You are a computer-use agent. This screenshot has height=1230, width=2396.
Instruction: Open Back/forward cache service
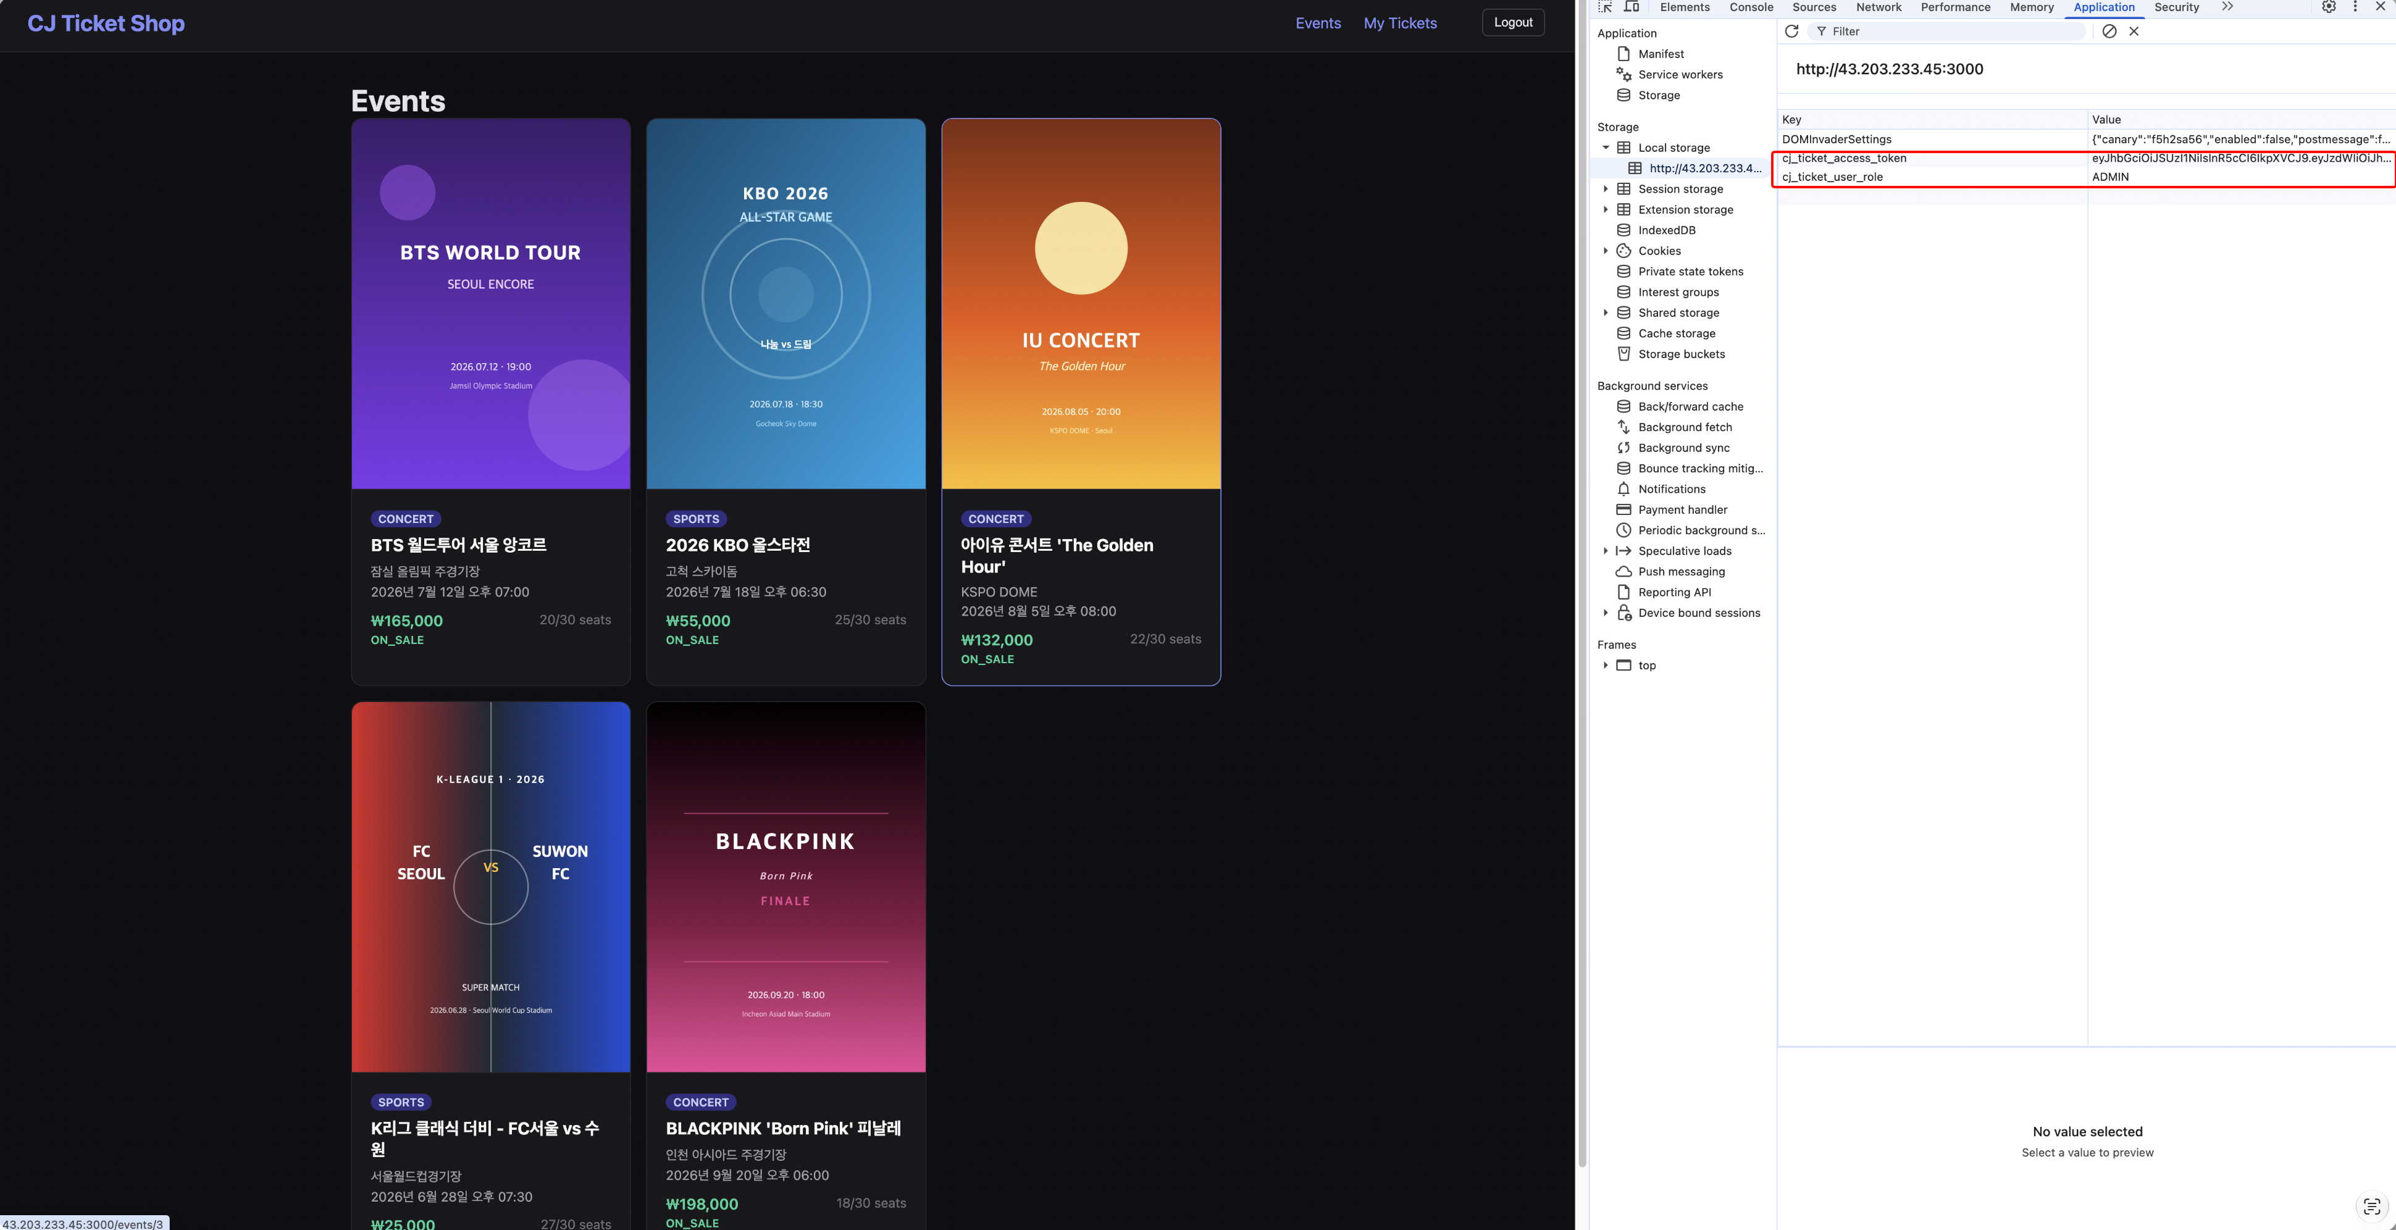(1690, 406)
